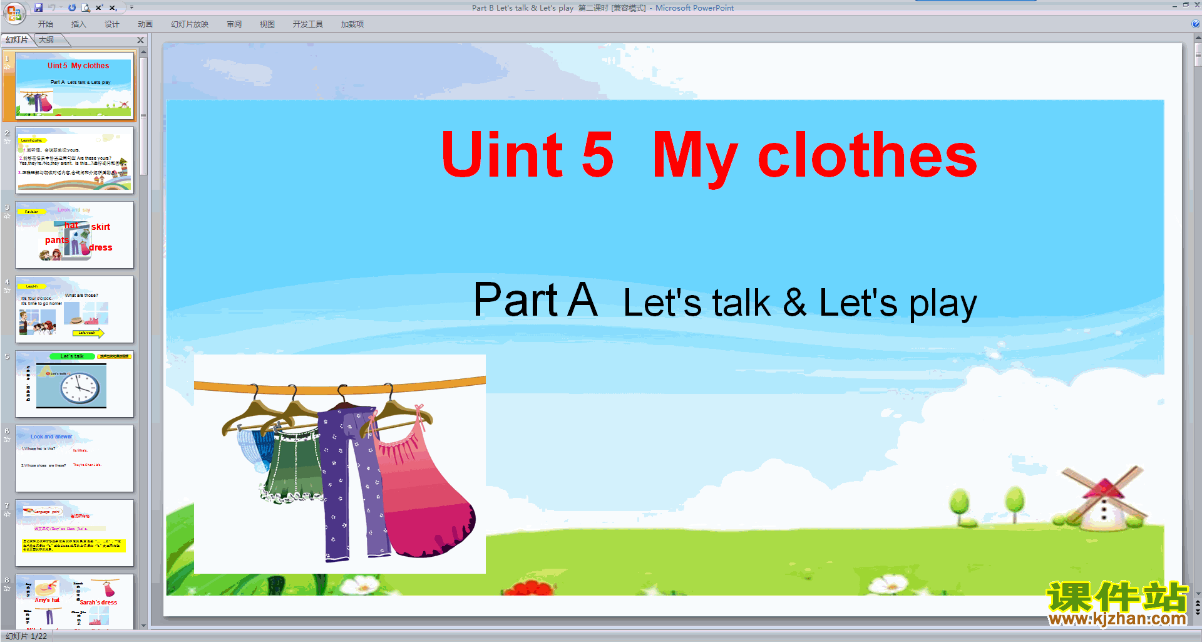Play animation star icon beside slide 4
This screenshot has width=1202, height=642.
(7, 291)
